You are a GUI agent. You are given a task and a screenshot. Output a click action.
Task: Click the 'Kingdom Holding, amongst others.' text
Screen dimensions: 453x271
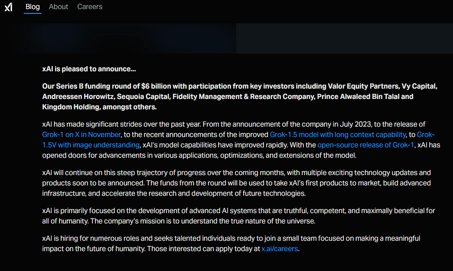point(99,107)
